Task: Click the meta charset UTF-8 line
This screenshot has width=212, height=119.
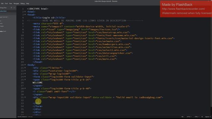Action: [48, 23]
